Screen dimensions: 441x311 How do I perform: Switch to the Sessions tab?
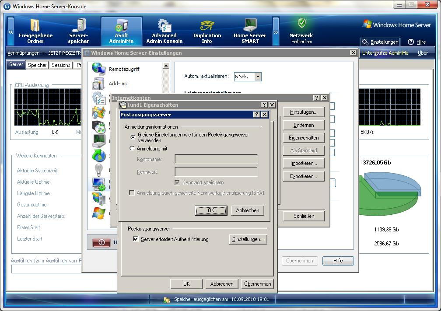tap(61, 65)
